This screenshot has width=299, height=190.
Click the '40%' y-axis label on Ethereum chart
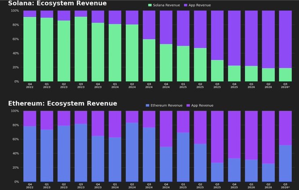click(16, 154)
